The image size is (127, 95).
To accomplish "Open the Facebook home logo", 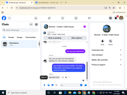I will click(x=4, y=18).
